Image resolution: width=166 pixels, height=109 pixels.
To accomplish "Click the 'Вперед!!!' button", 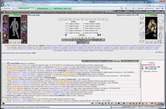I will [x=82, y=35].
